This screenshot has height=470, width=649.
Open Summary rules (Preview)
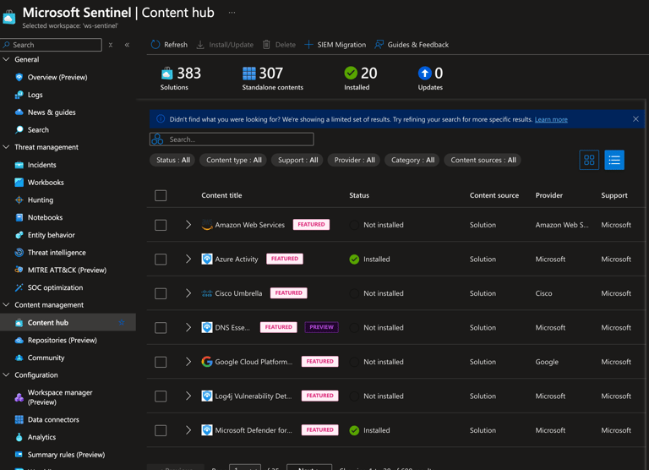tap(66, 455)
